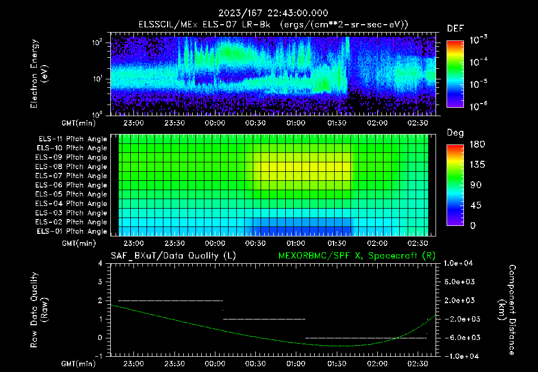Click the Electron Energy (eV) axis label
Viewport: 538px width, 372px height.
coord(39,74)
